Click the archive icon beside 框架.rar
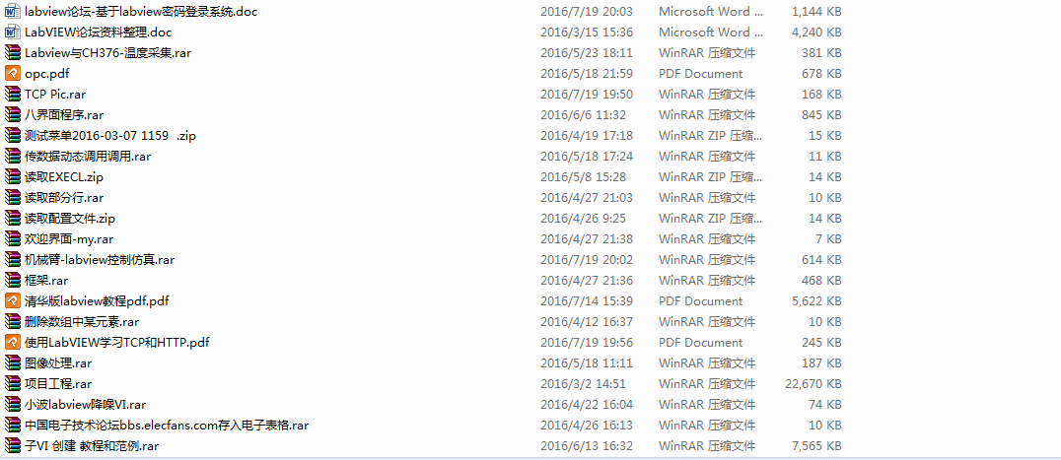 [13, 281]
